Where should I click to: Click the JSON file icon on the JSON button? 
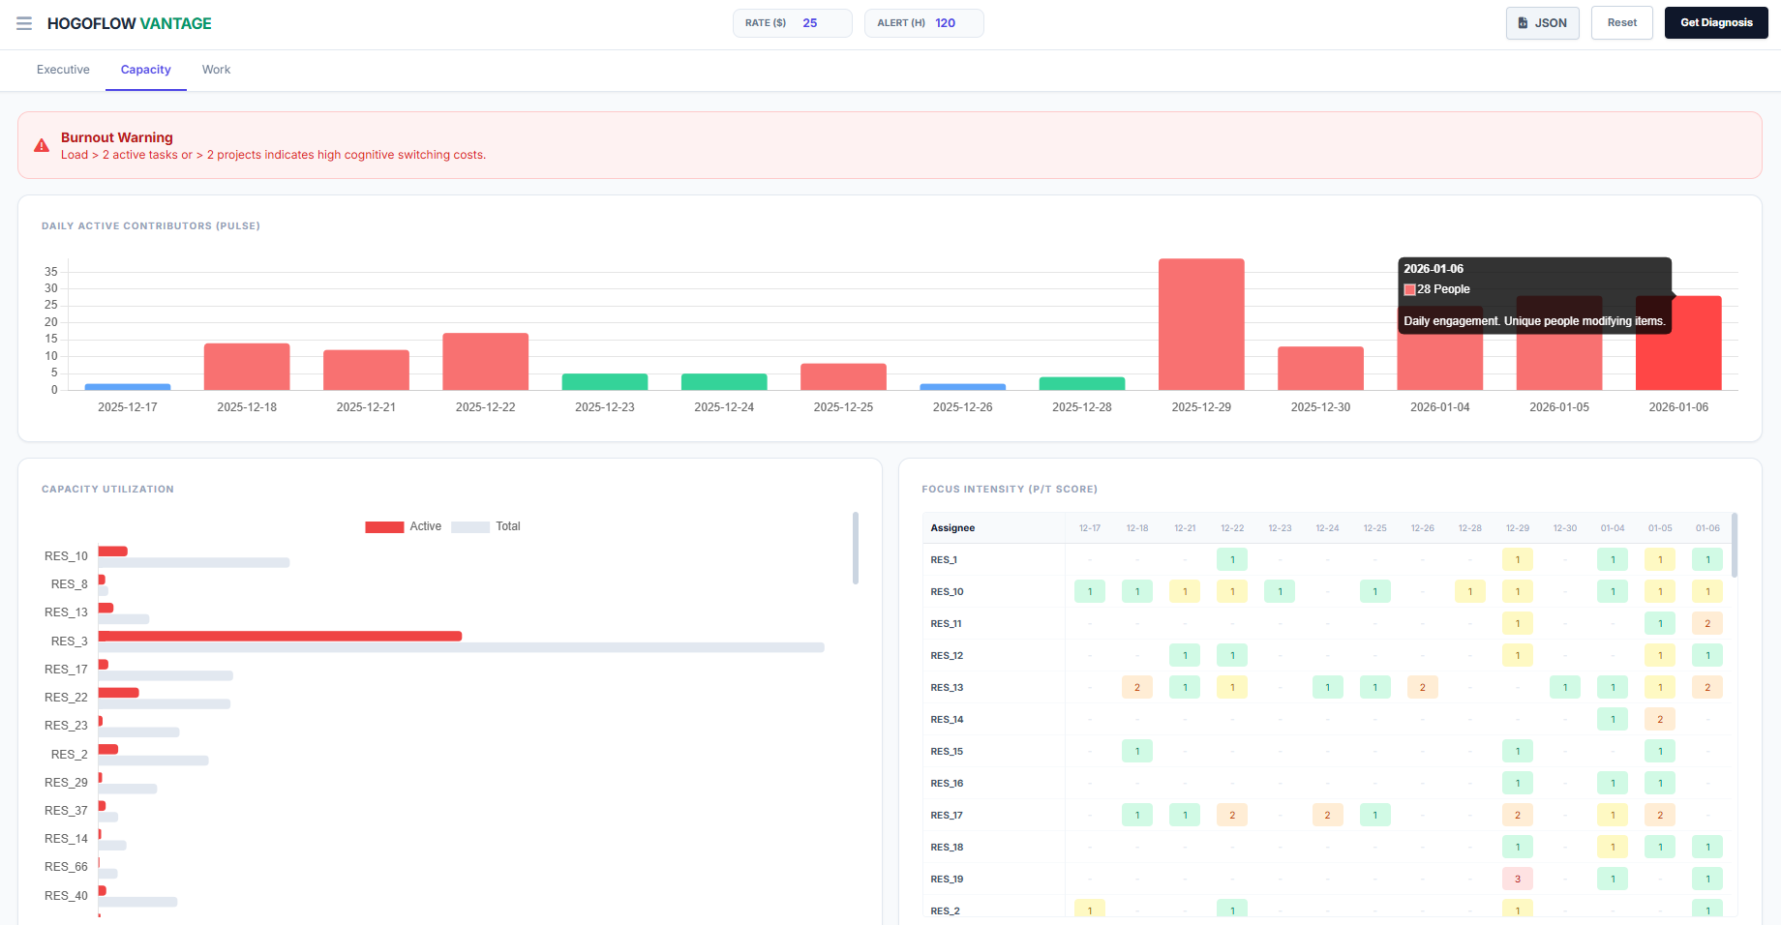(x=1524, y=22)
